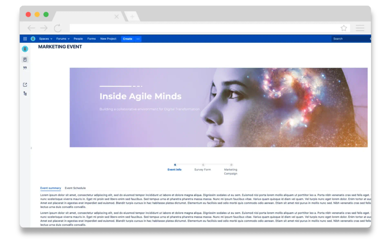Close the current browser tab
This screenshot has height=245, width=392.
click(x=116, y=17)
